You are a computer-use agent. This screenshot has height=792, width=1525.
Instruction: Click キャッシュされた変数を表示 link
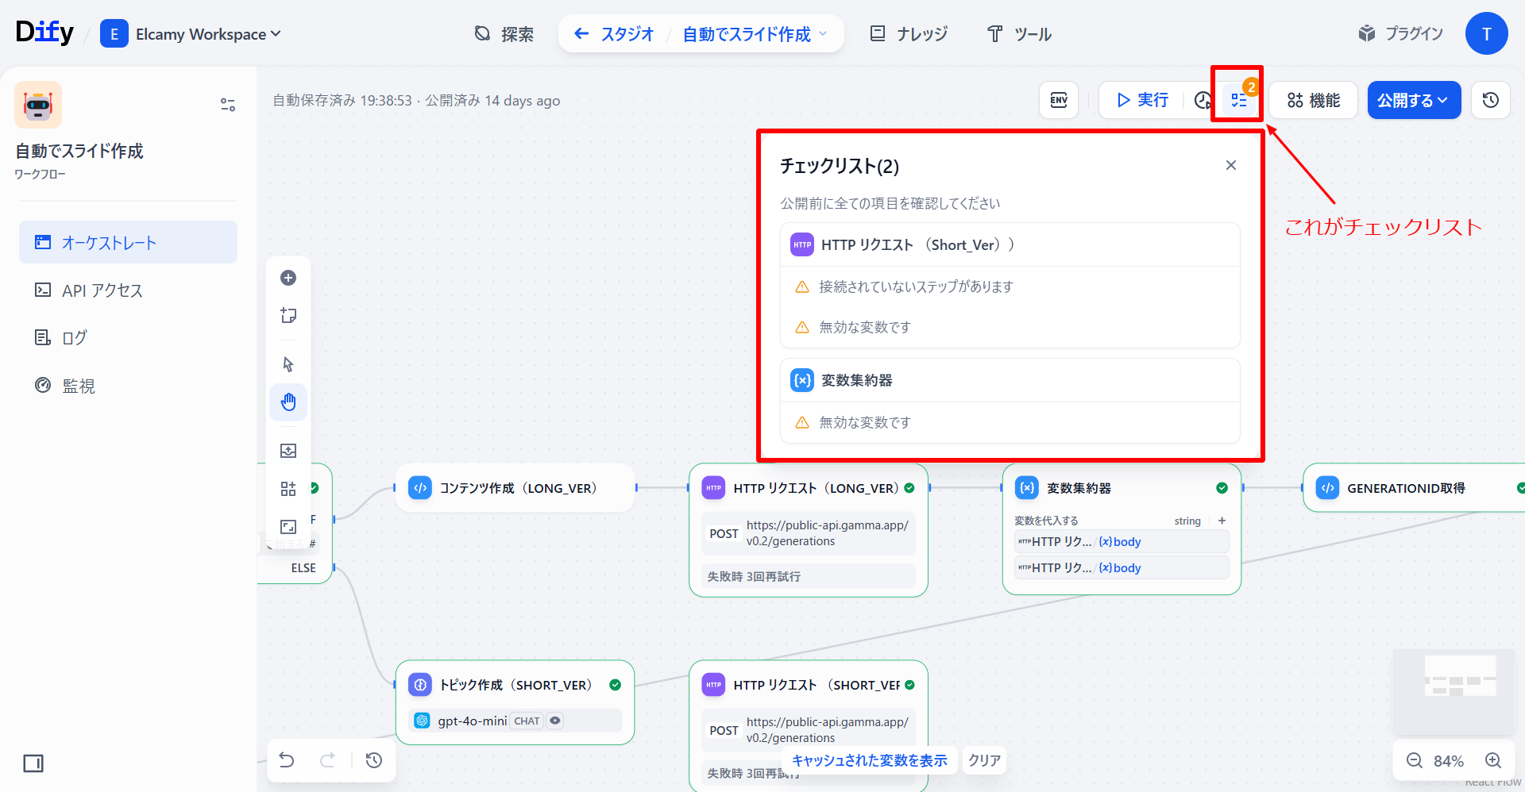coord(869,760)
